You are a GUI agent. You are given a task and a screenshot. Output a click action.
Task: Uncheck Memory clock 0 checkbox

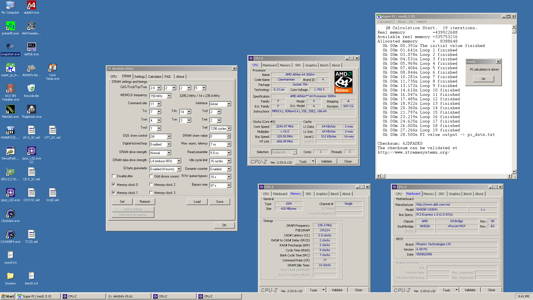pyautogui.click(x=114, y=184)
